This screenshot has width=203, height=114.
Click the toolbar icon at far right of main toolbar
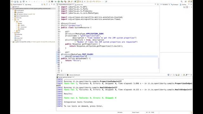click(x=106, y=2)
